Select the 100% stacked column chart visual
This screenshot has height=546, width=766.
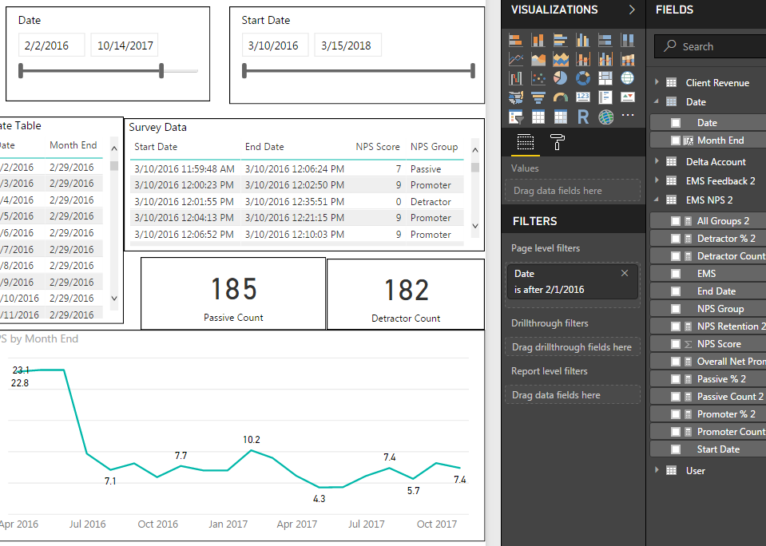point(628,40)
